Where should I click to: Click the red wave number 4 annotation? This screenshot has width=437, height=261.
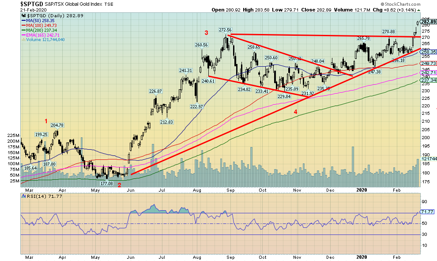click(x=295, y=112)
